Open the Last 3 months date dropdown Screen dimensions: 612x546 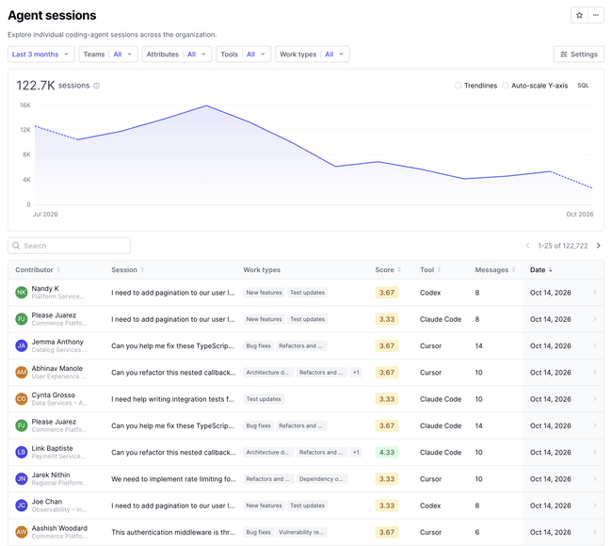point(40,55)
